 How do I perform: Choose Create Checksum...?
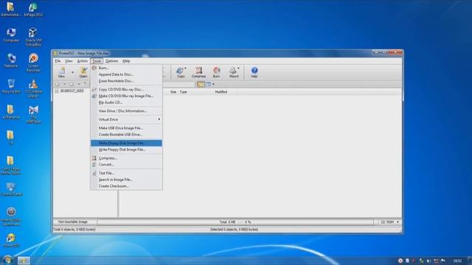[126, 186]
